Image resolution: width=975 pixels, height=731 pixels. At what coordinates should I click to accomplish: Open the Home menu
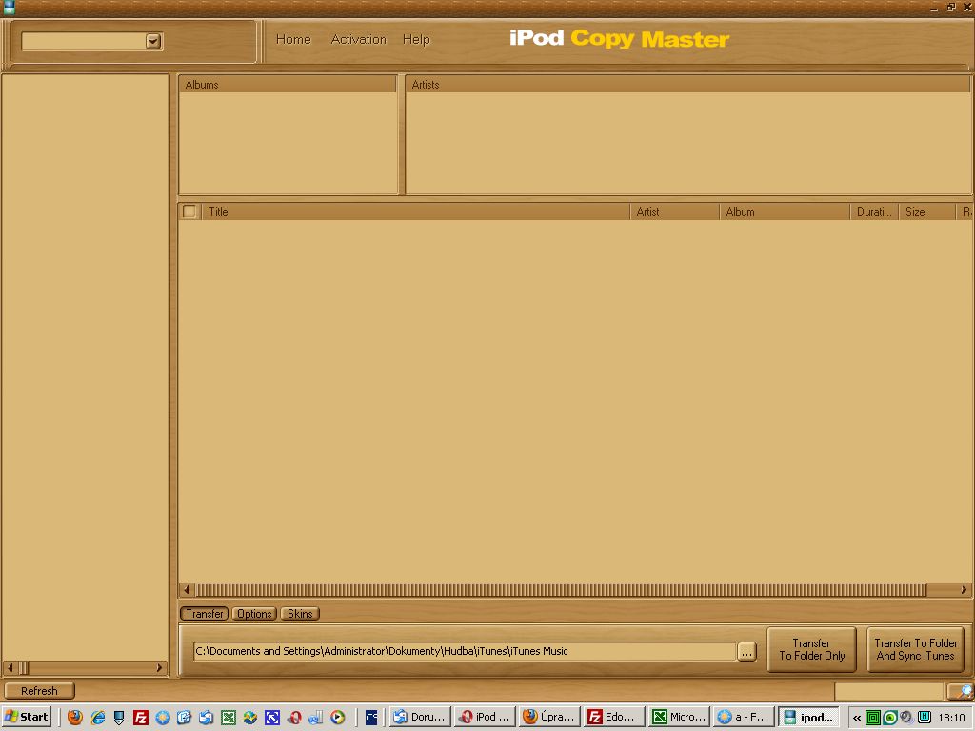click(293, 39)
